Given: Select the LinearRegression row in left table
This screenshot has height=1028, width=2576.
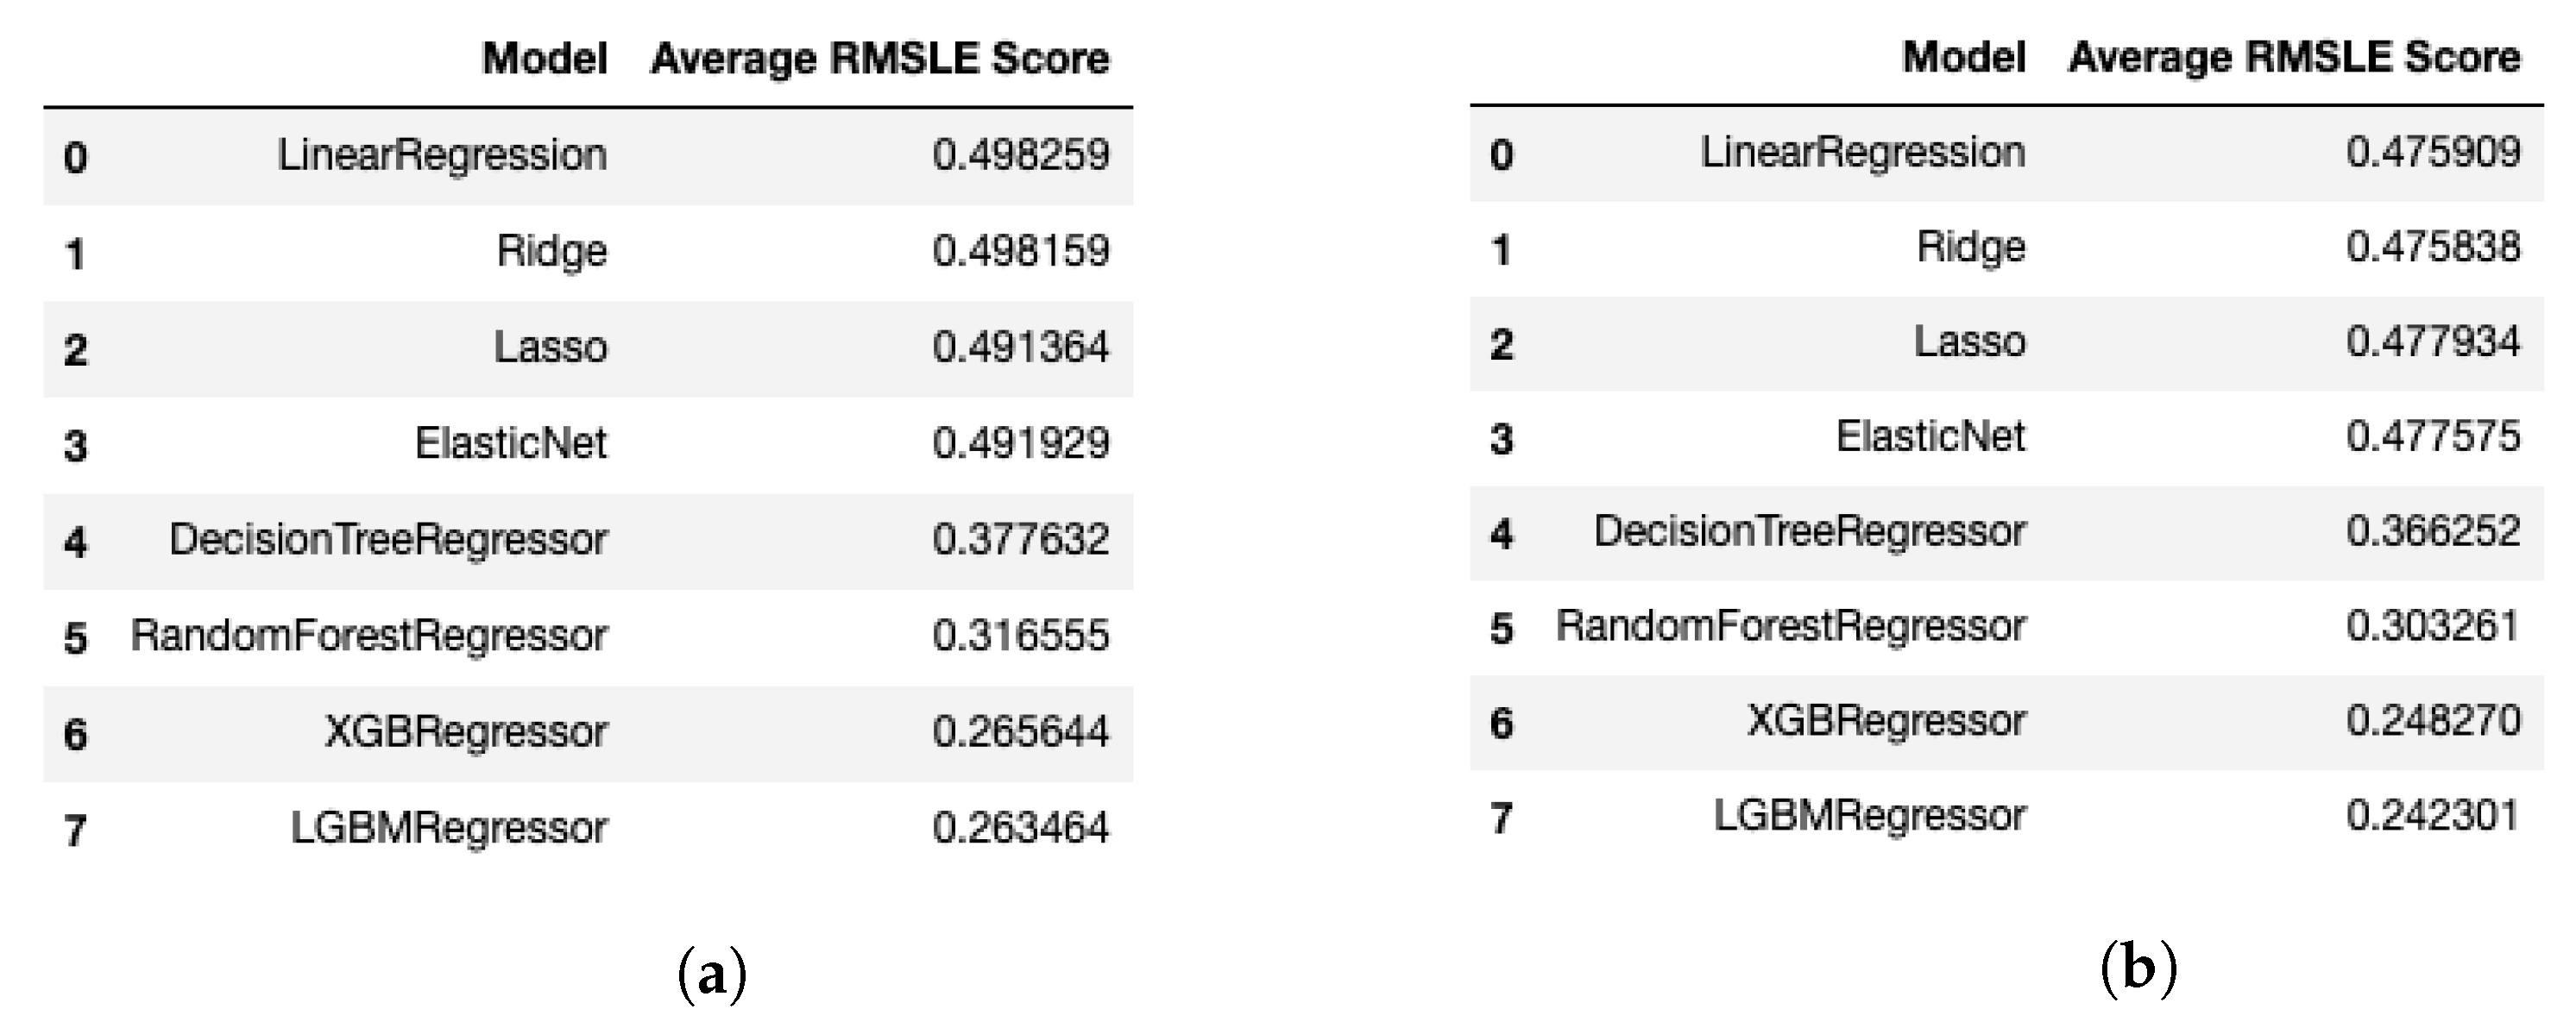Looking at the screenshot, I should tap(588, 156).
